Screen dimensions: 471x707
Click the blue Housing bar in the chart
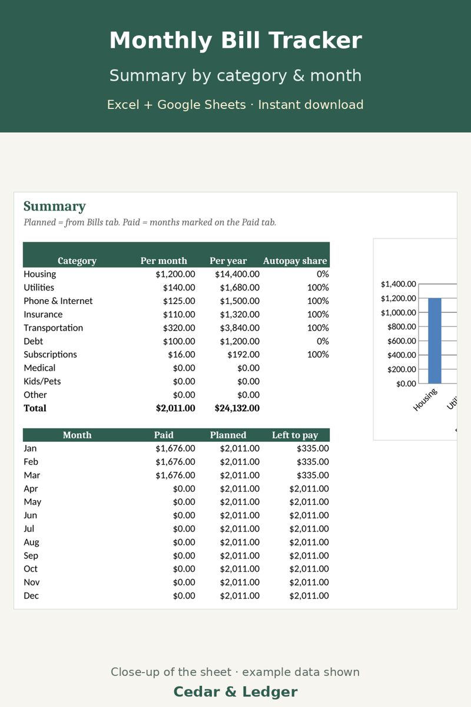click(434, 341)
